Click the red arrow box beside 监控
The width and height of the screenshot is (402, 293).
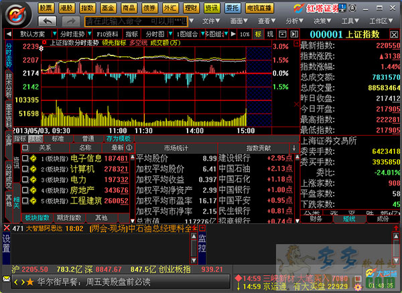[202, 227]
